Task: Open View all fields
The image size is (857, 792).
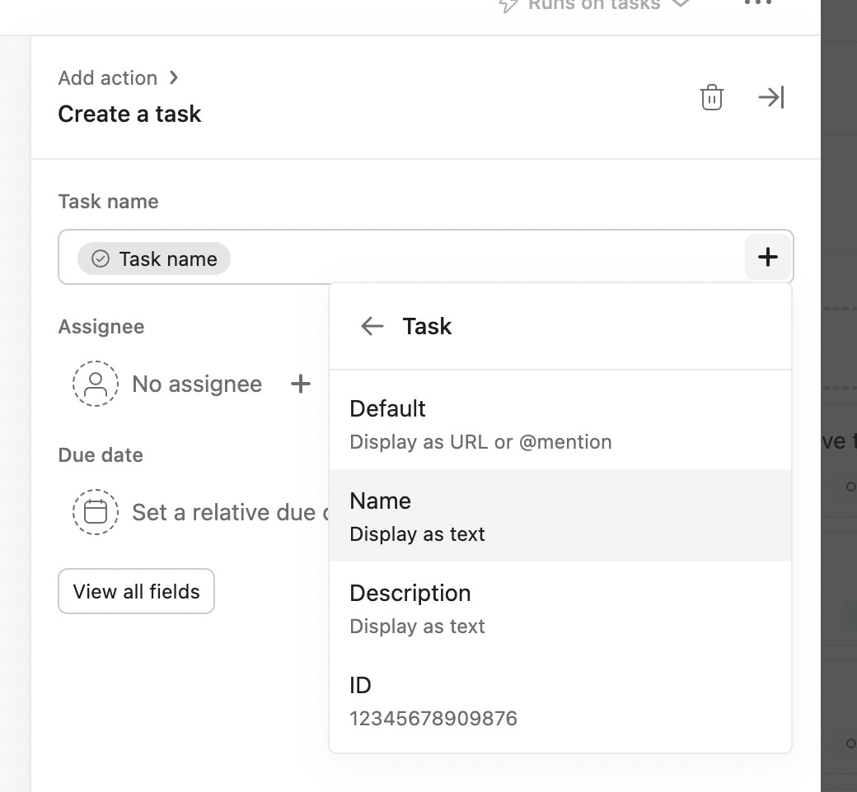Action: coord(135,590)
